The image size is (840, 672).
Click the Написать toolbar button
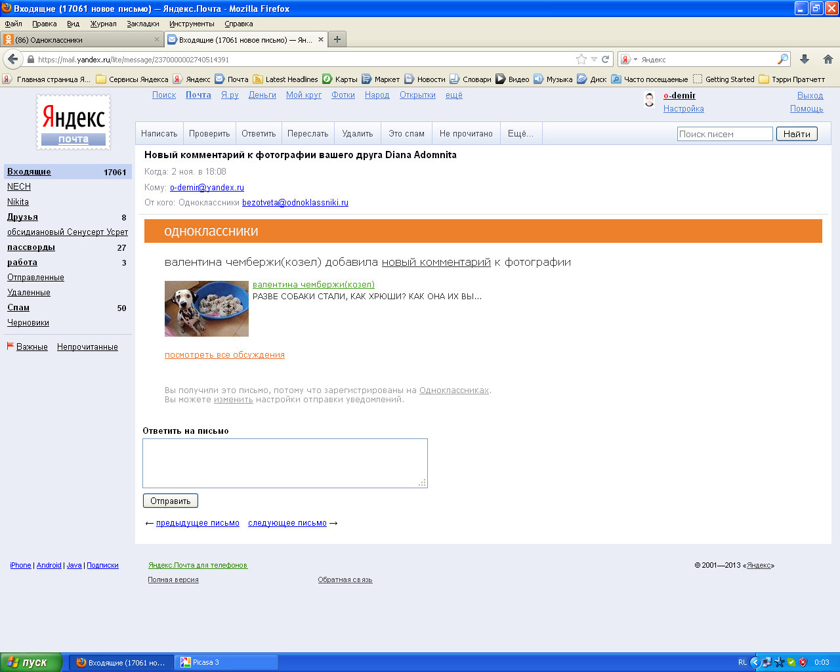click(x=159, y=133)
